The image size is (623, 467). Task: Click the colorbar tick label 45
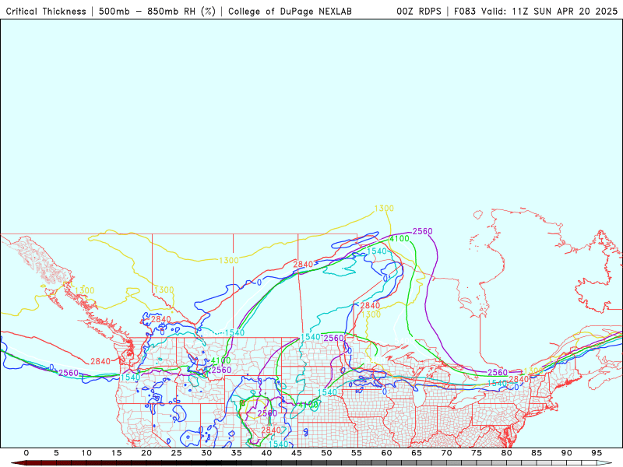[297, 453]
